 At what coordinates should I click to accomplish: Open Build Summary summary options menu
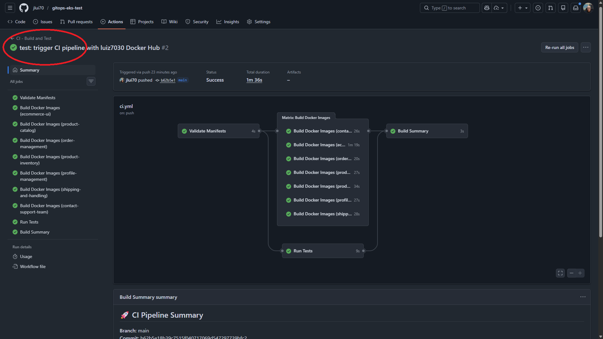tap(583, 297)
